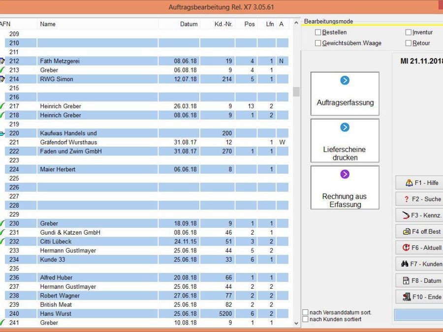
Task: Click the blue arrow icon in Lieferscheine drucken
Action: tap(345, 127)
